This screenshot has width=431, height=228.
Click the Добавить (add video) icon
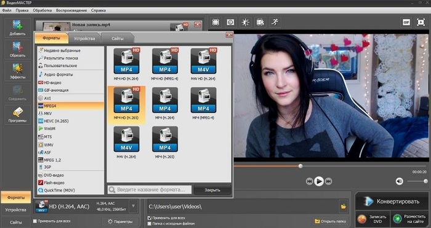tap(17, 28)
